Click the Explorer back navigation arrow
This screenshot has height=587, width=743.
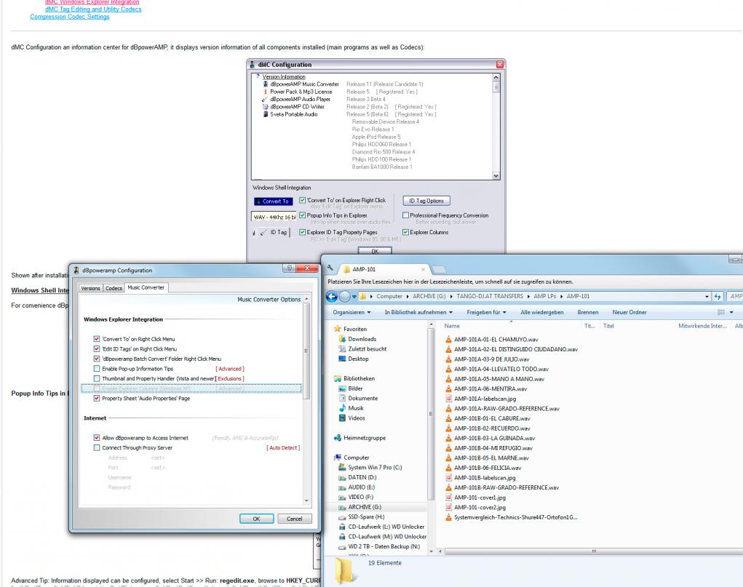pyautogui.click(x=333, y=296)
